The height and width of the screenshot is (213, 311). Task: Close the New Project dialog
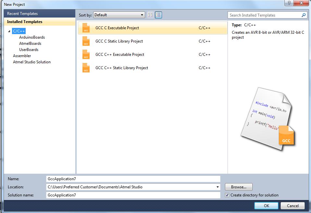click(x=302, y=3)
